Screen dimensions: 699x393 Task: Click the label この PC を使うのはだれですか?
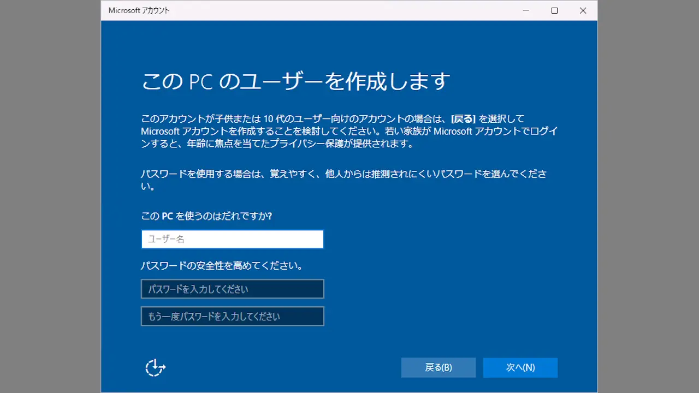coord(206,216)
